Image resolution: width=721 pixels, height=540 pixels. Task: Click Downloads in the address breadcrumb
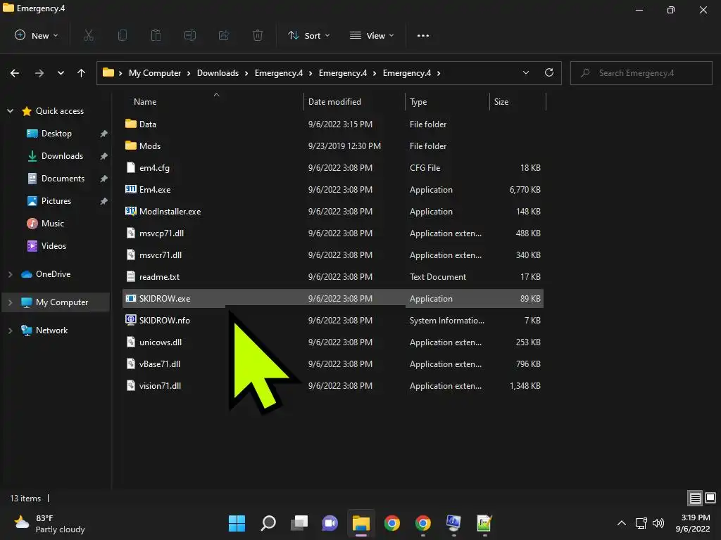(218, 73)
